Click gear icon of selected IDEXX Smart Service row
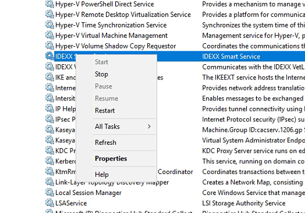Image resolution: width=305 pixels, height=213 pixels. pos(49,57)
